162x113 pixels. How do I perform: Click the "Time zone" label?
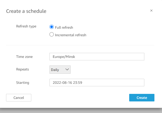[24, 57]
